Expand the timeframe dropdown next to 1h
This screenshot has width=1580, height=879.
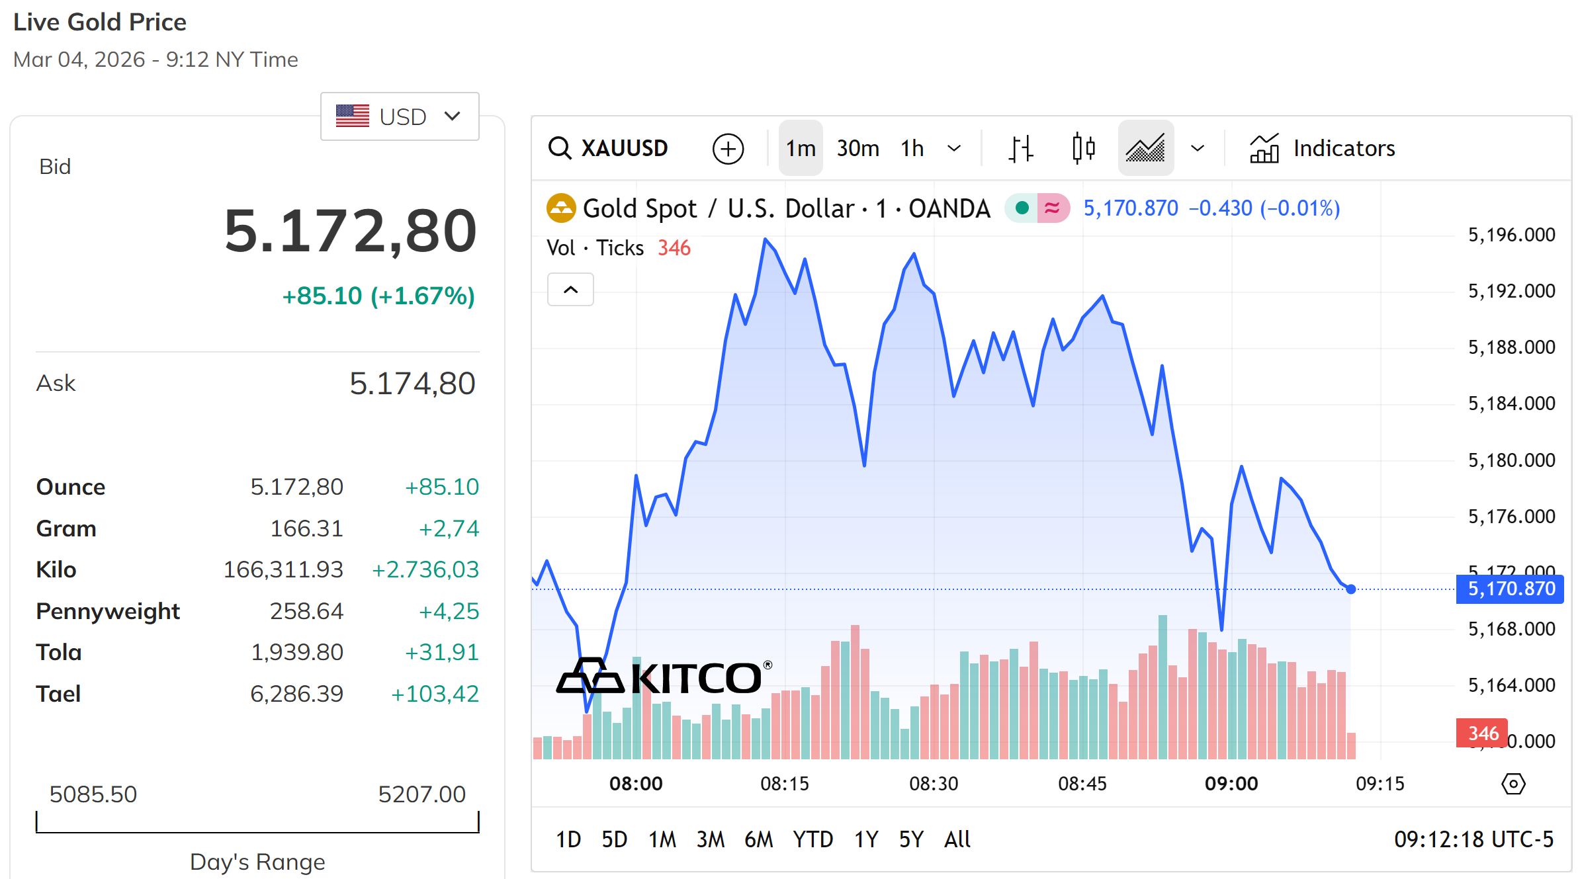954,147
